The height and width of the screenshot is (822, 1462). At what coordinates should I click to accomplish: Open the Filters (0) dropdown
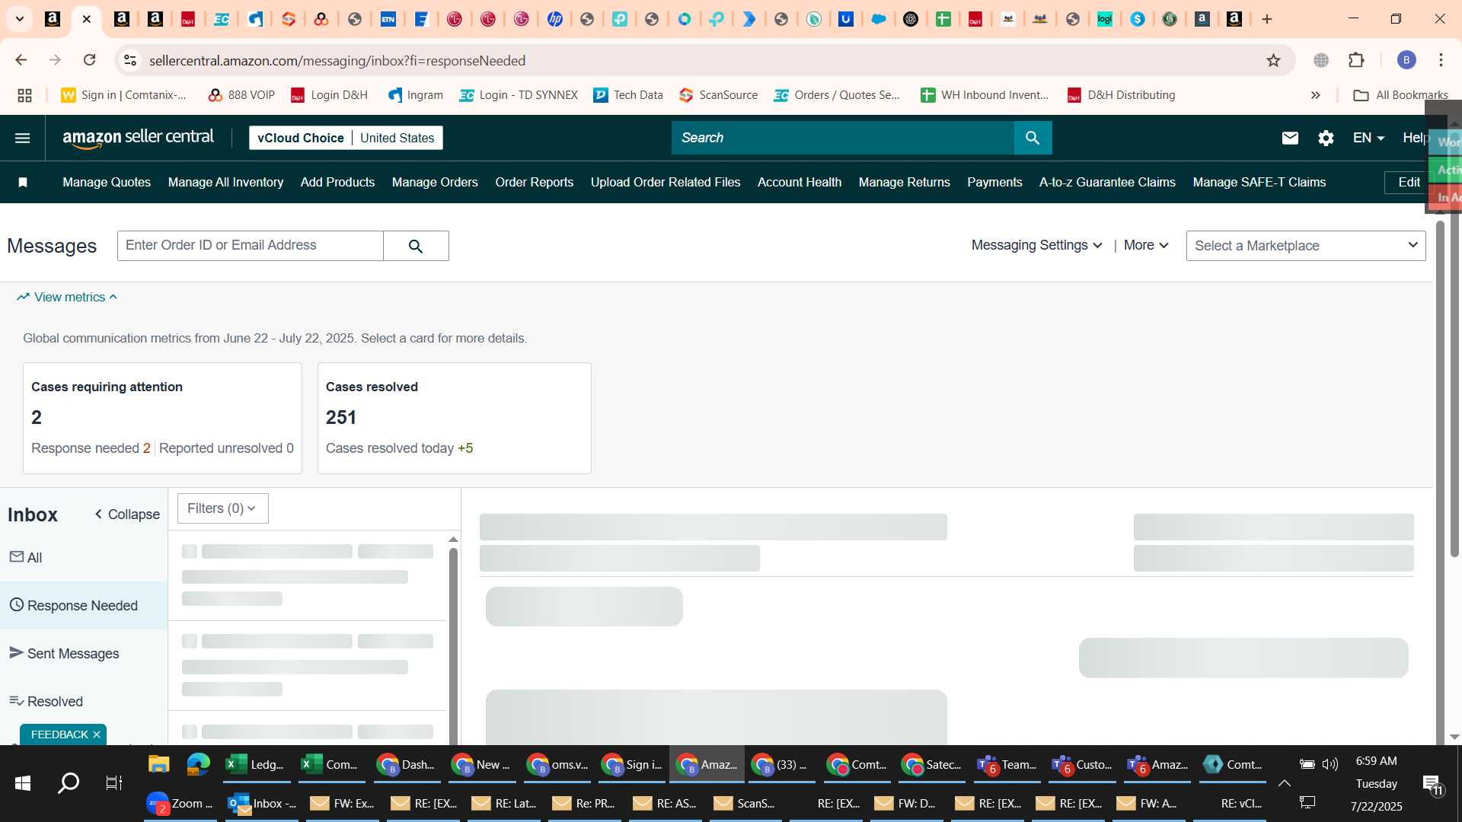[x=222, y=508]
